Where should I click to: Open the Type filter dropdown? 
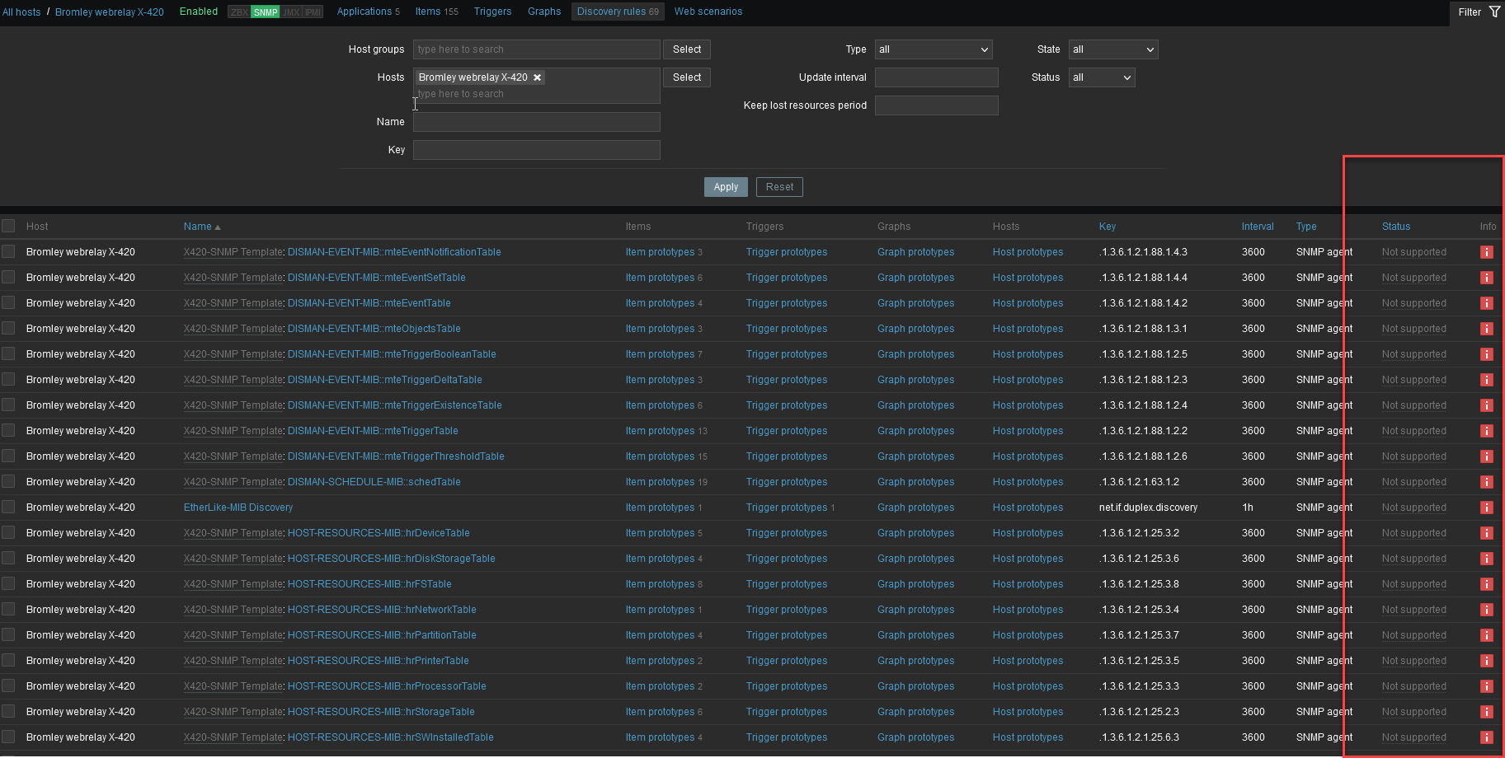(x=934, y=49)
